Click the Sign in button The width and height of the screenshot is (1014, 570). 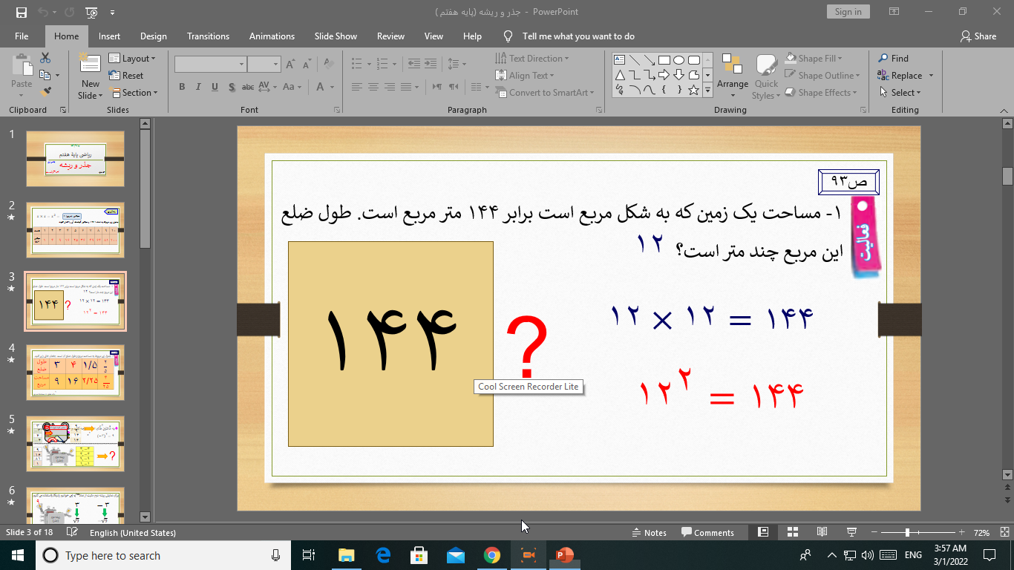[x=848, y=12]
